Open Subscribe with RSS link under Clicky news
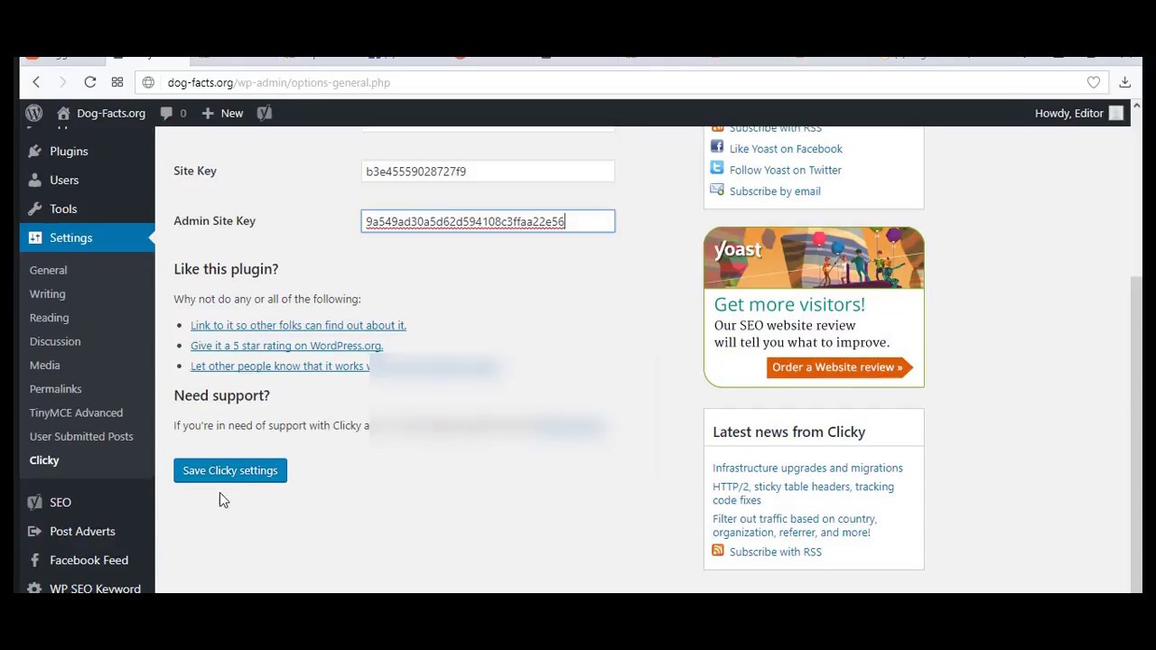Image resolution: width=1156 pixels, height=650 pixels. click(776, 552)
